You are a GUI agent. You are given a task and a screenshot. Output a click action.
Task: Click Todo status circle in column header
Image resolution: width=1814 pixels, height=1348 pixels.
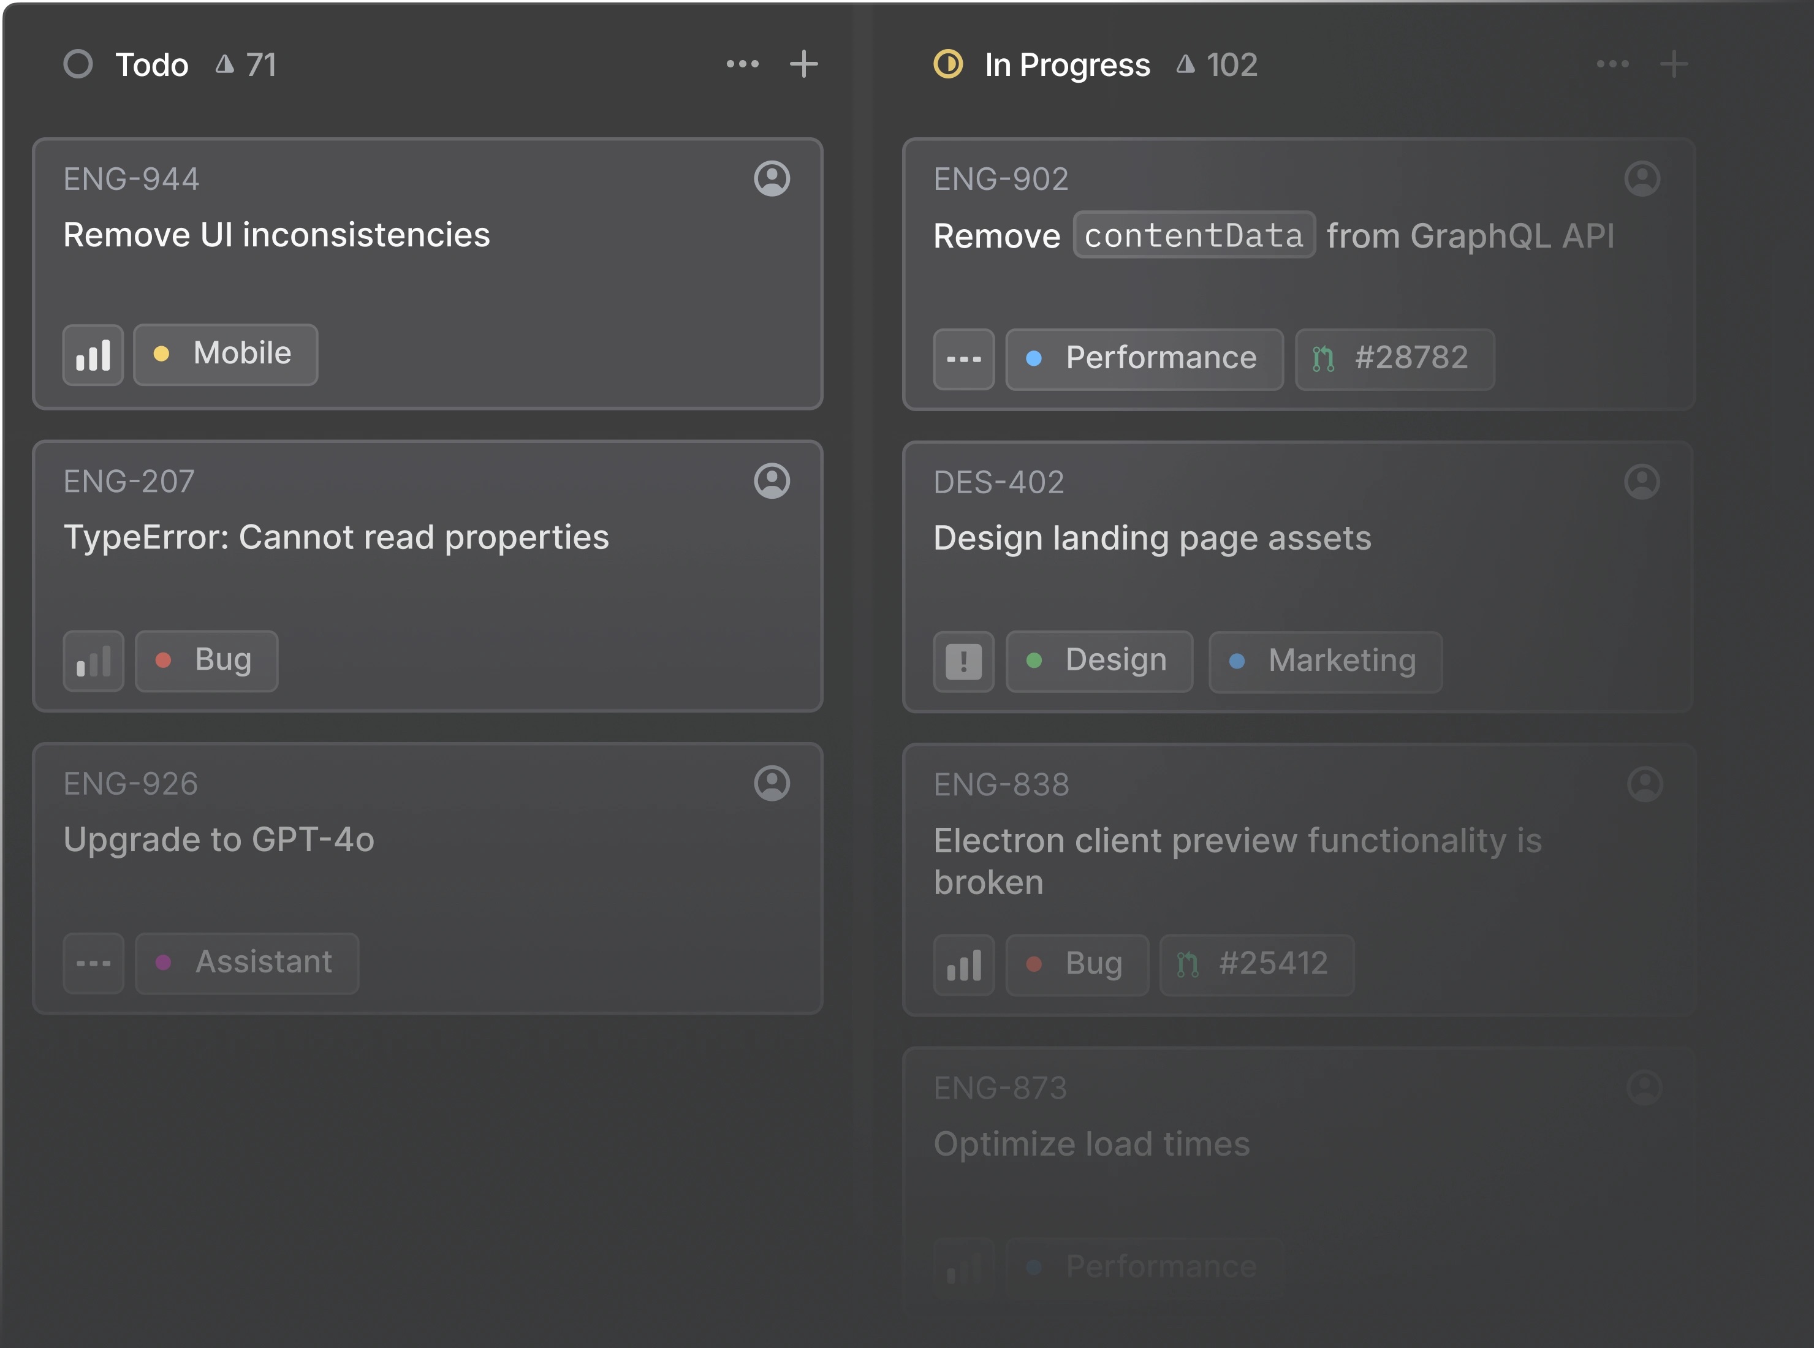click(78, 64)
